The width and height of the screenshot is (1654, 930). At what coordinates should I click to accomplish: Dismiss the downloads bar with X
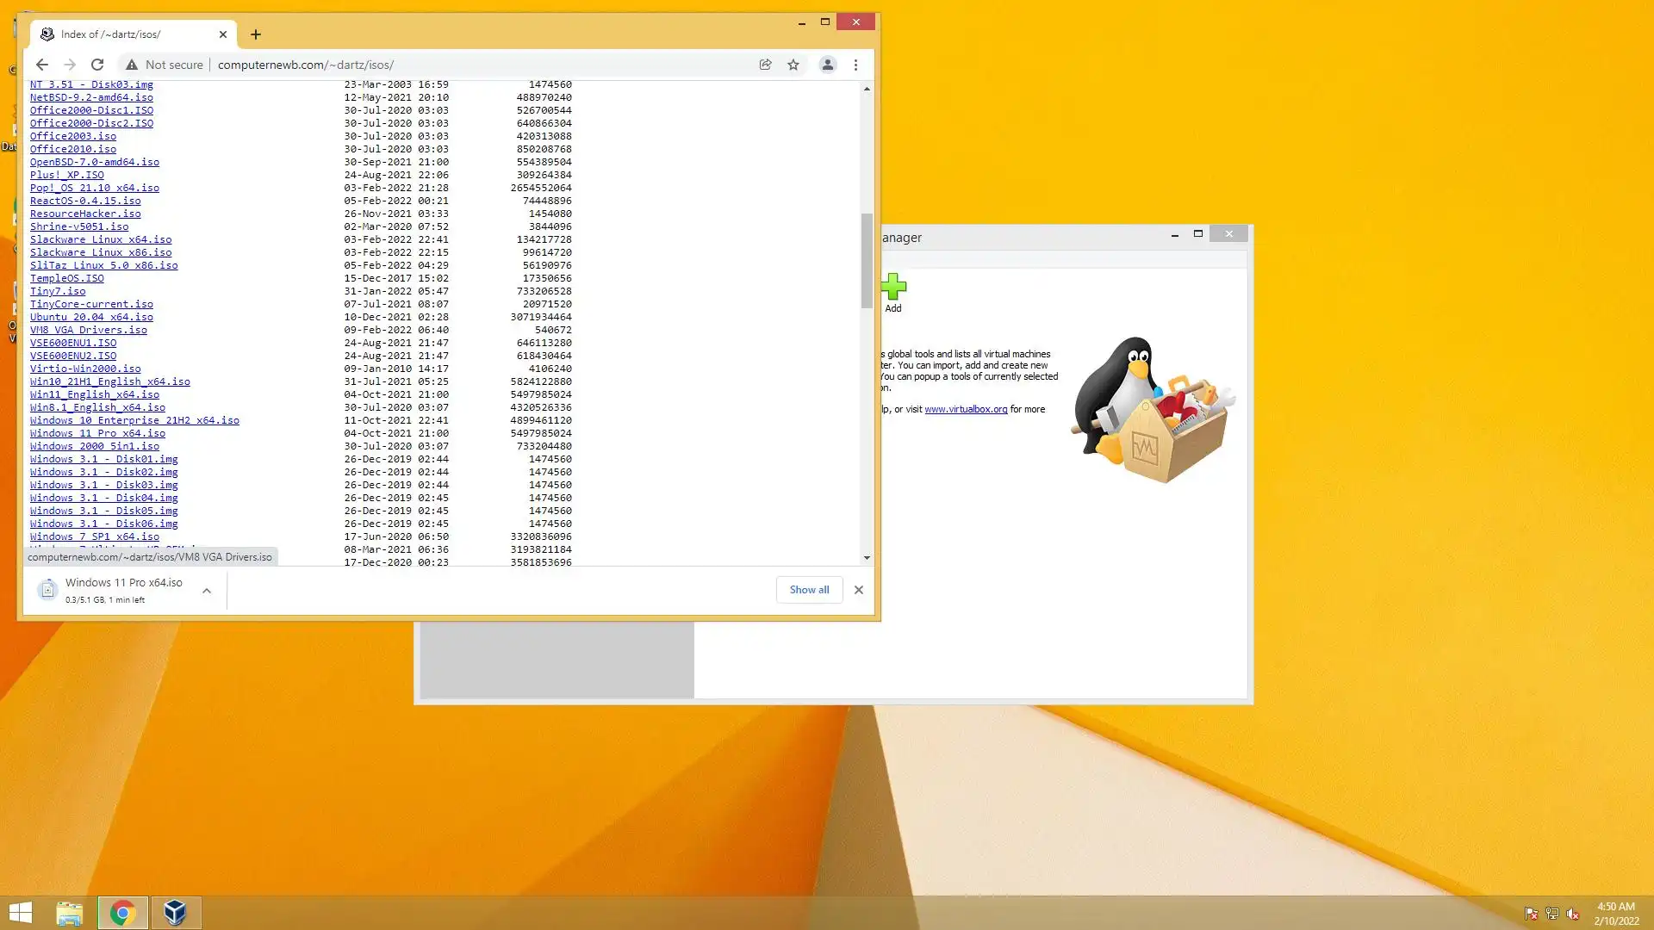858,590
